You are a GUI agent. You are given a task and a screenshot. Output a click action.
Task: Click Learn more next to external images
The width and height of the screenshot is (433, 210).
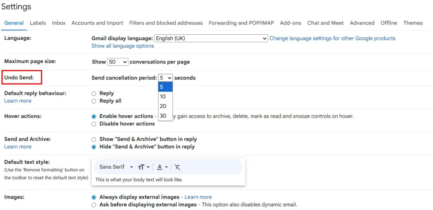tap(198, 197)
